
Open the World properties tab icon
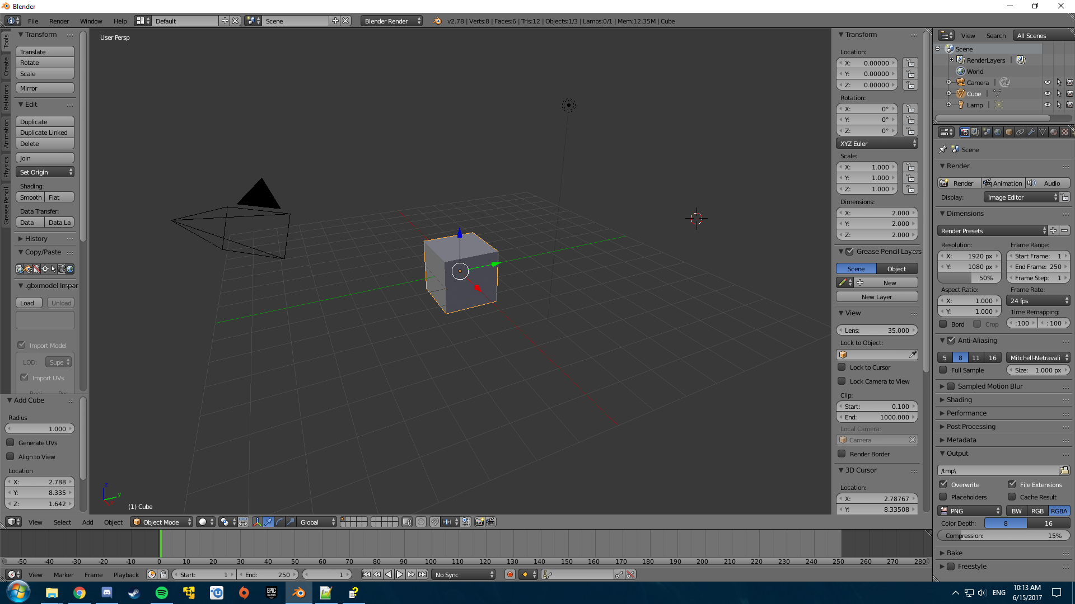998,132
